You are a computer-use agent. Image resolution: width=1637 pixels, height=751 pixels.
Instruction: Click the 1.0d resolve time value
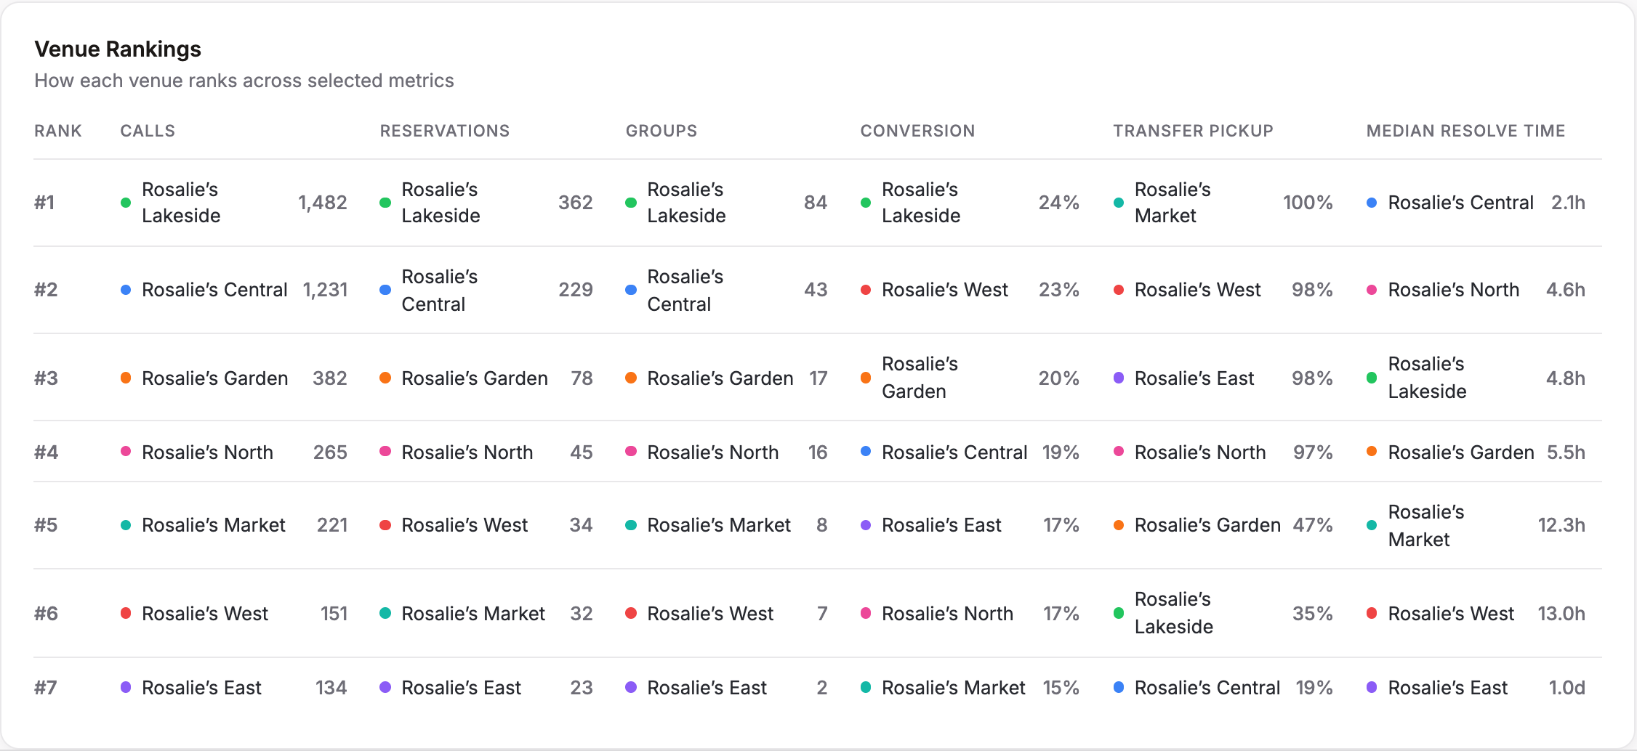[1567, 688]
